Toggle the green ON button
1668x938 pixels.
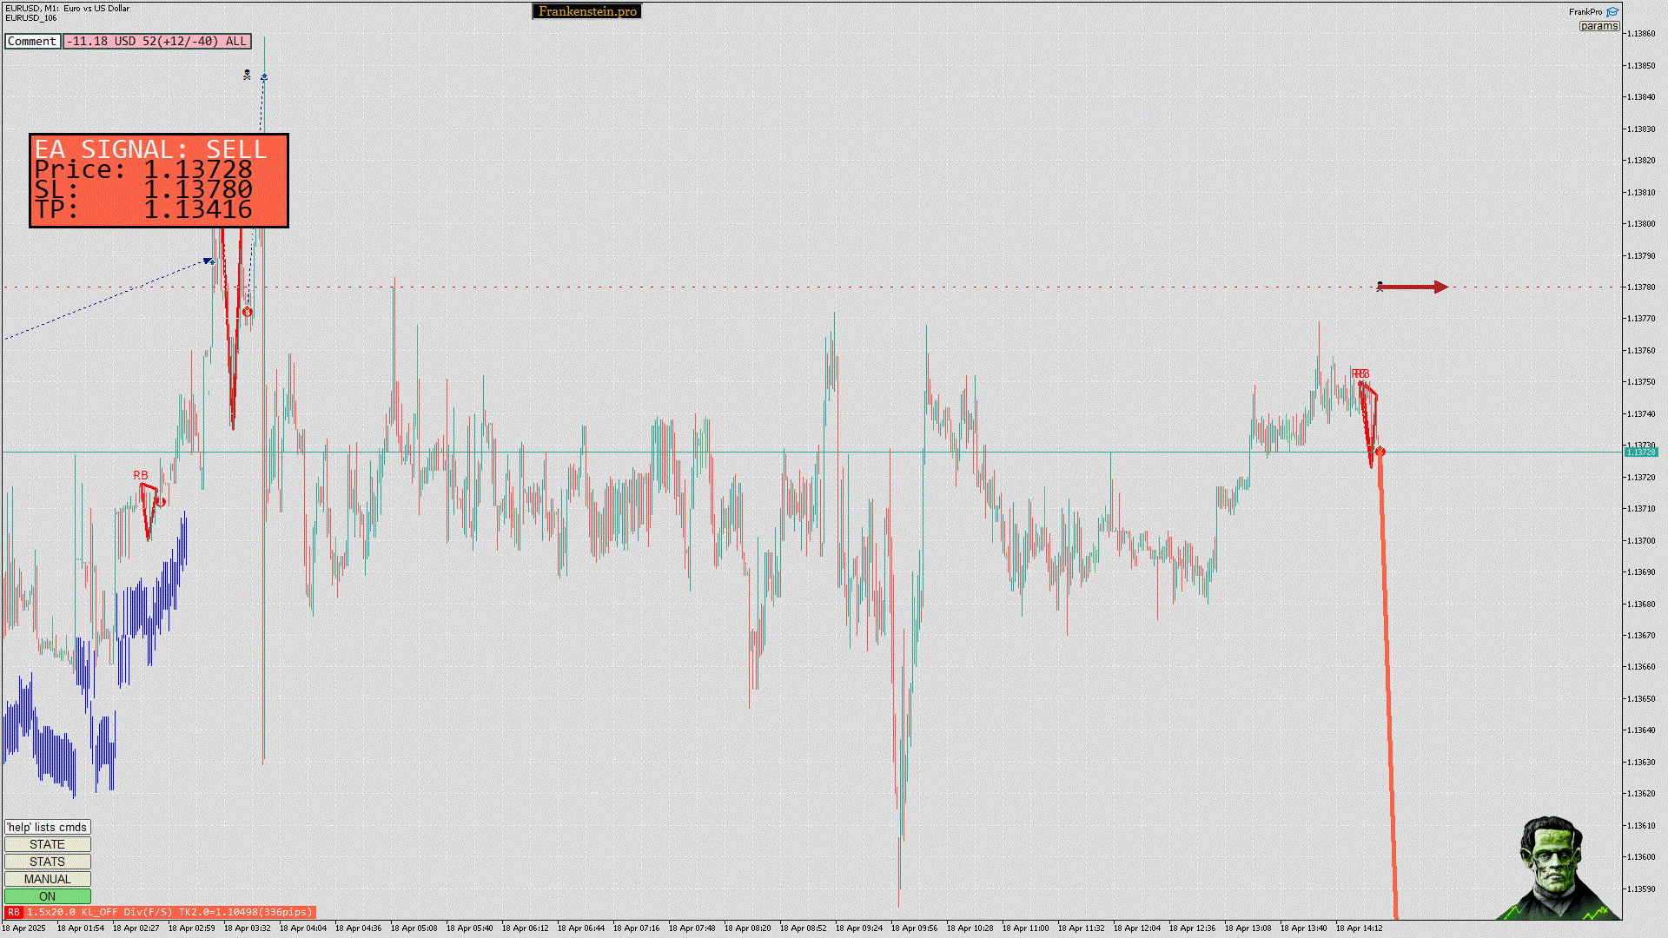tap(47, 896)
